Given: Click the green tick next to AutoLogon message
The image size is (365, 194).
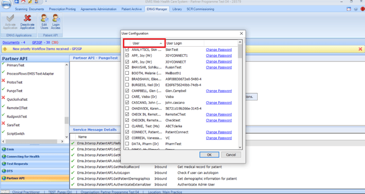Looking at the screenshot, I should pos(73,173).
